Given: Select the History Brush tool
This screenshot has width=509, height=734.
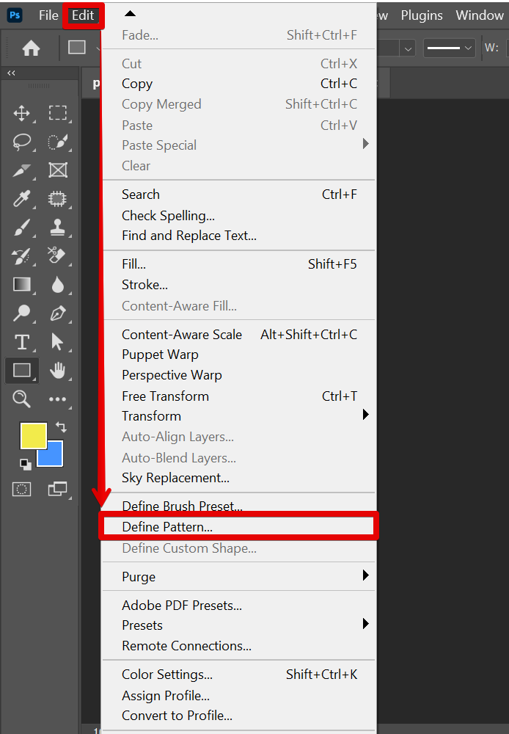Looking at the screenshot, I should click(x=21, y=256).
